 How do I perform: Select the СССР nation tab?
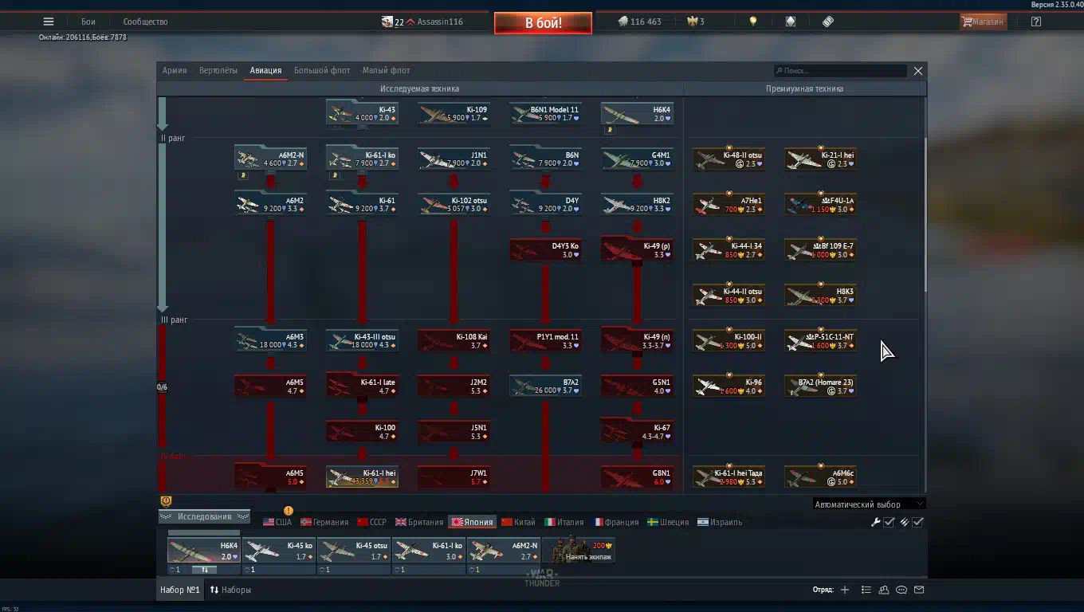[x=371, y=522]
